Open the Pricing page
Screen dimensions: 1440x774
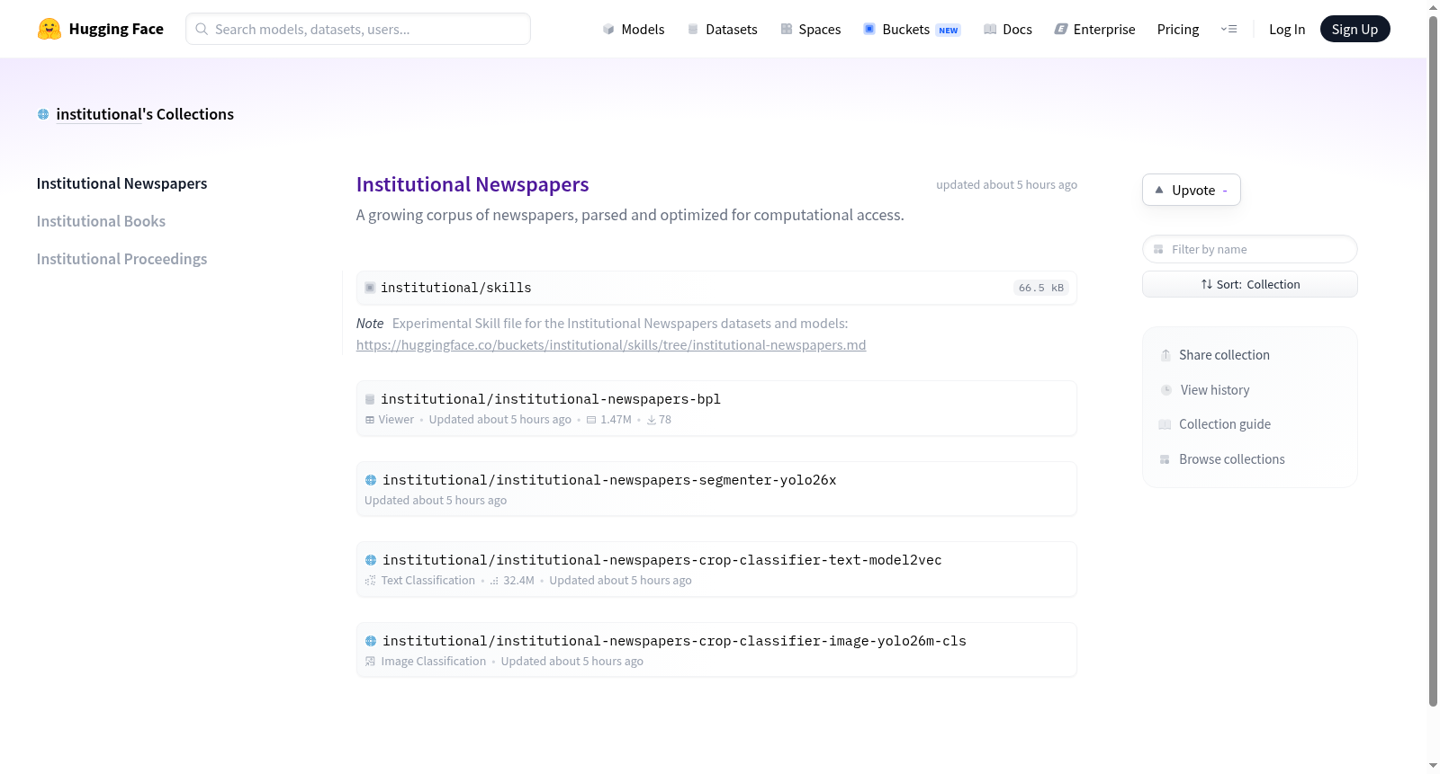(x=1178, y=29)
